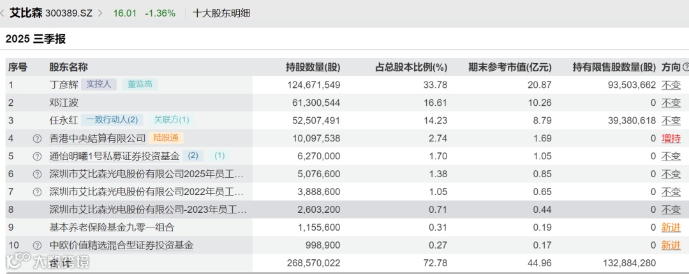Open 不变 link for 任永红

(671, 121)
